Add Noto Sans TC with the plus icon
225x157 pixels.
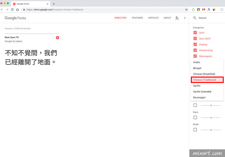[x=58, y=37]
